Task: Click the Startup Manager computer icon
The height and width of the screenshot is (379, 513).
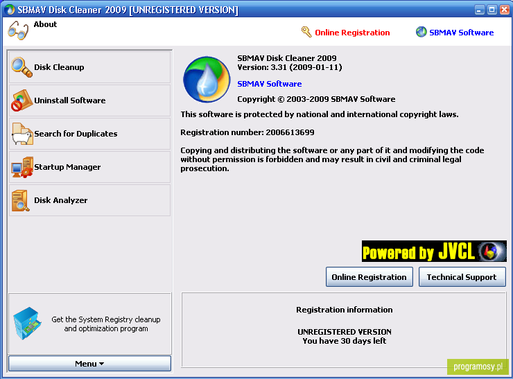Action: tap(21, 167)
